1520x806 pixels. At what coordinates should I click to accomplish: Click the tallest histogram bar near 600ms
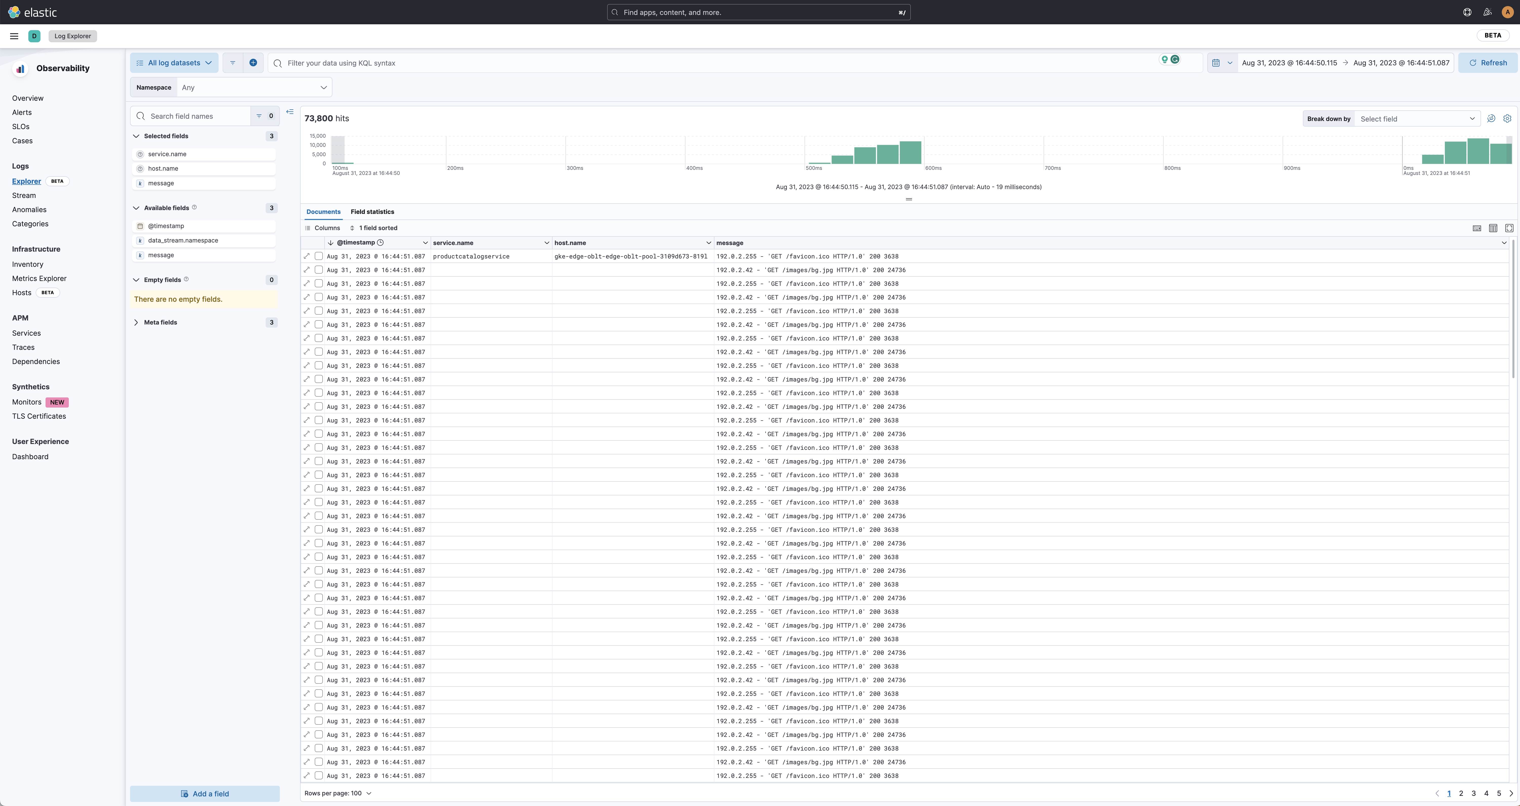tap(911, 152)
